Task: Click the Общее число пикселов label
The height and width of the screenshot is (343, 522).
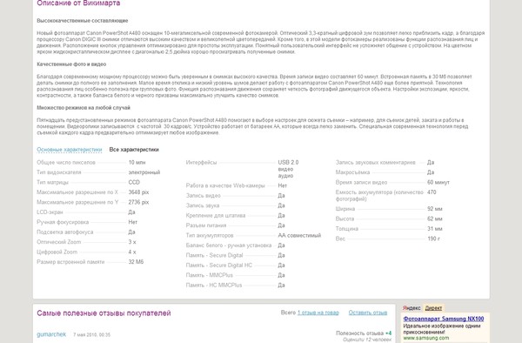Action: pyautogui.click(x=66, y=163)
